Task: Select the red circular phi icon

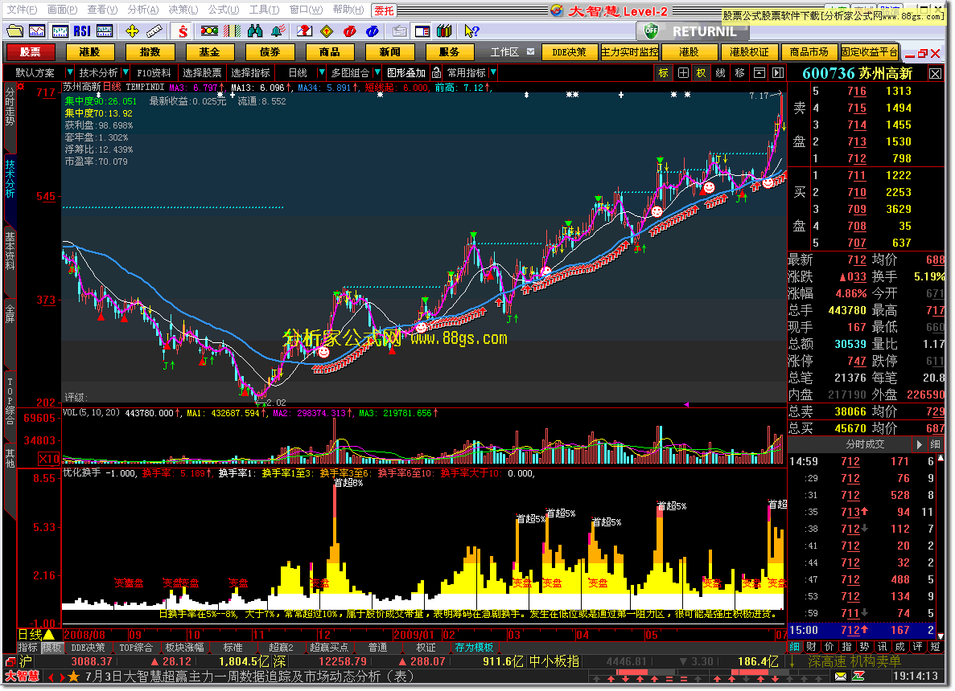Action: (x=350, y=31)
